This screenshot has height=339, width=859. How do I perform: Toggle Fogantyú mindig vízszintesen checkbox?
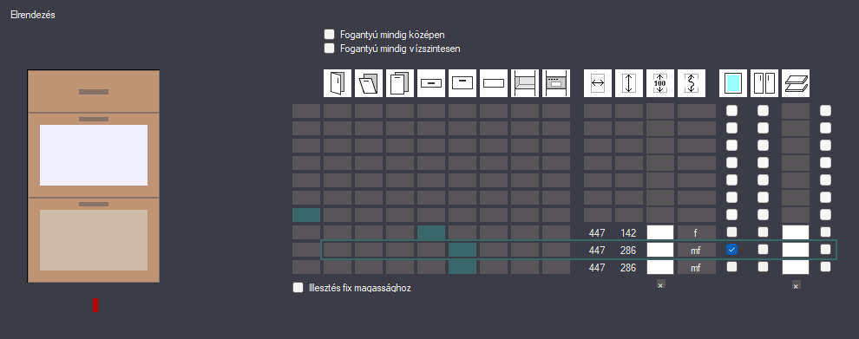[329, 49]
